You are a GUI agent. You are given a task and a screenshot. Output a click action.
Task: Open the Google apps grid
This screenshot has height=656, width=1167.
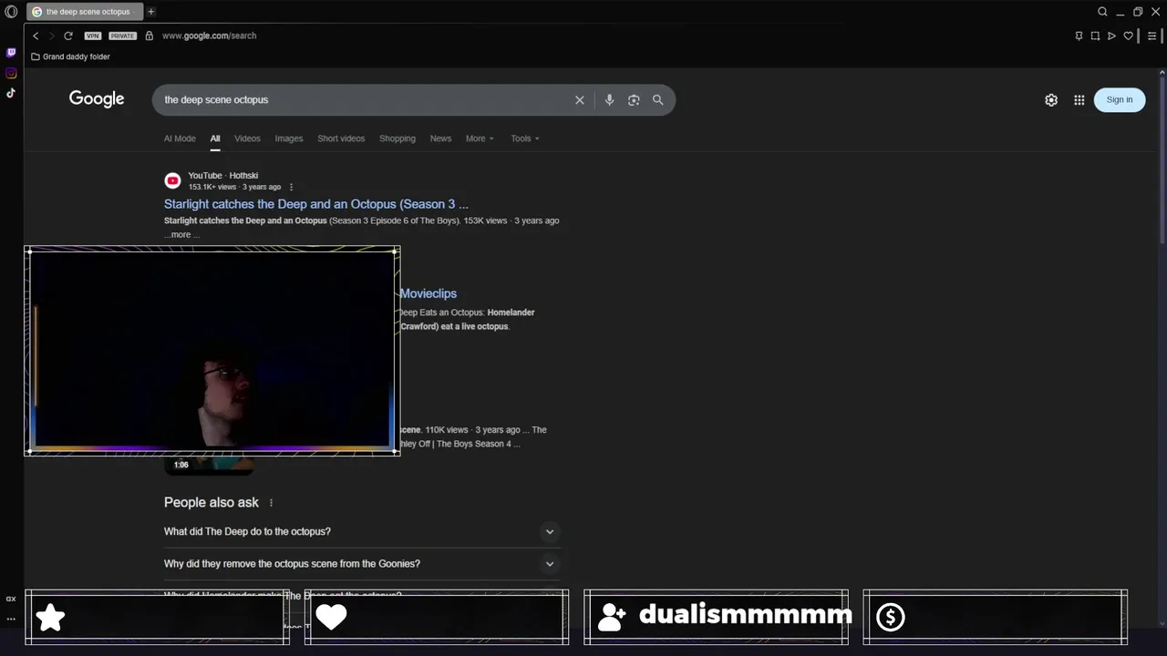(x=1079, y=100)
